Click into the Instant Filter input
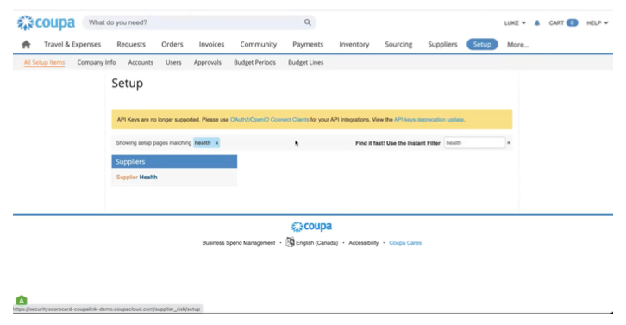 click(475, 143)
